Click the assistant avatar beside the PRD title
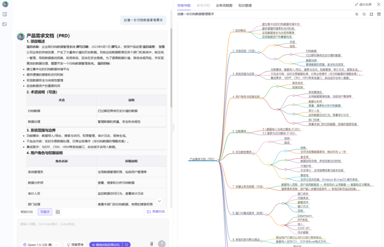Viewport: 384px width, 247px height. click(x=21, y=37)
